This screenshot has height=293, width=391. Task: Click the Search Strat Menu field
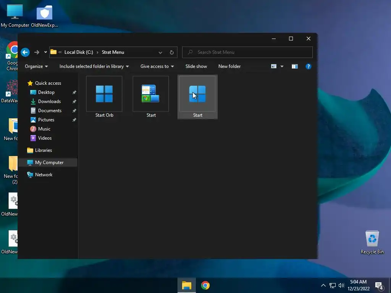(247, 52)
